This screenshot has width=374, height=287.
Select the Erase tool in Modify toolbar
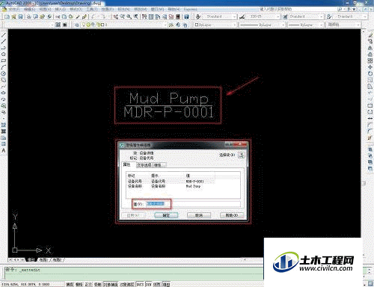point(370,34)
